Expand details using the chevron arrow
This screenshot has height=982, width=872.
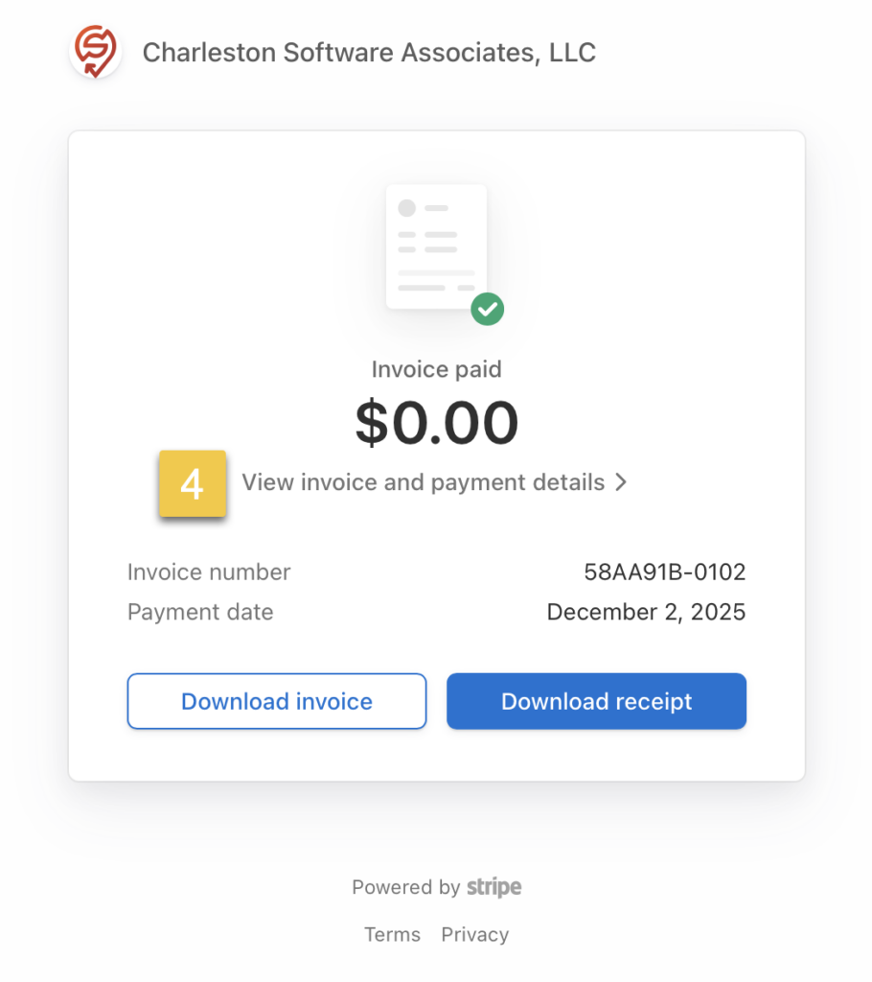(621, 482)
